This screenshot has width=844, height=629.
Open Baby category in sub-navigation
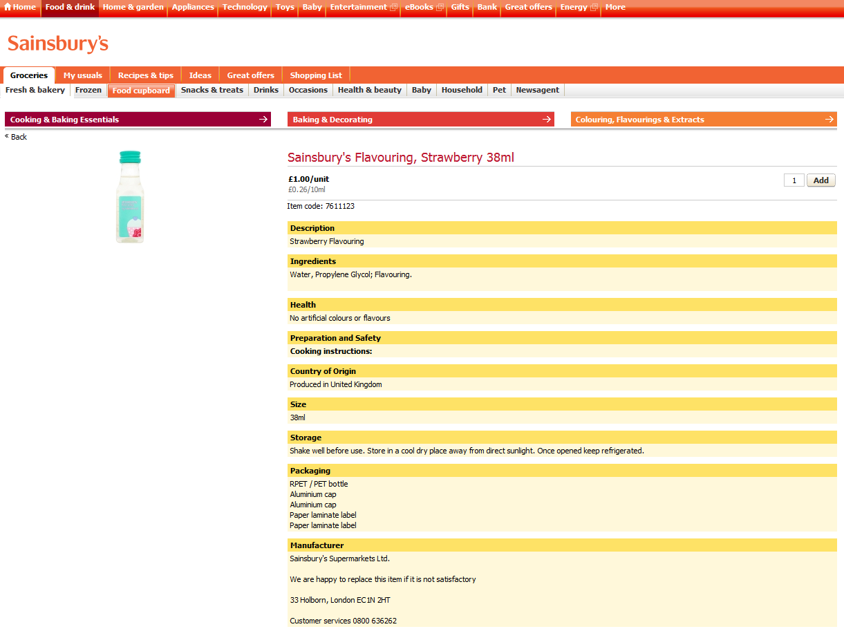coord(422,90)
